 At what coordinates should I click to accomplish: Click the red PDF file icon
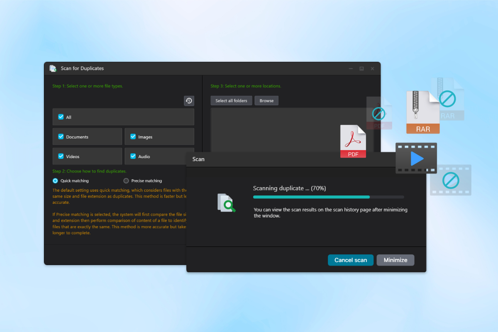(353, 142)
